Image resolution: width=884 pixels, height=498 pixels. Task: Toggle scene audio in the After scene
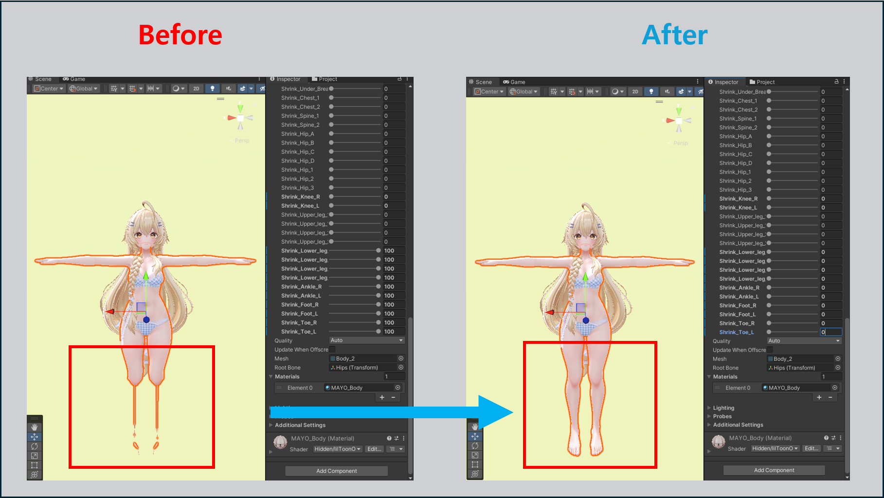667,91
